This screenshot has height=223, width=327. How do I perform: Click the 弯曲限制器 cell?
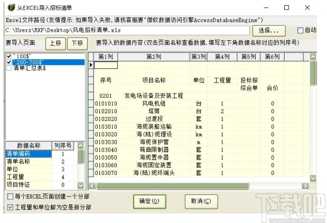(x=154, y=150)
